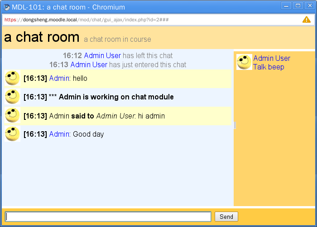This screenshot has height=227, width=317.
Task: Click the Chromium icon in the title bar
Action: click(x=6, y=7)
